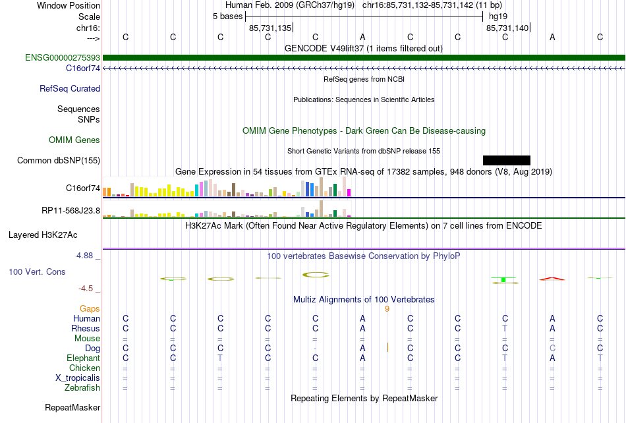Viewport: 626px width, 423px height.
Task: Select the Chicken alignment row label
Action: (84, 368)
